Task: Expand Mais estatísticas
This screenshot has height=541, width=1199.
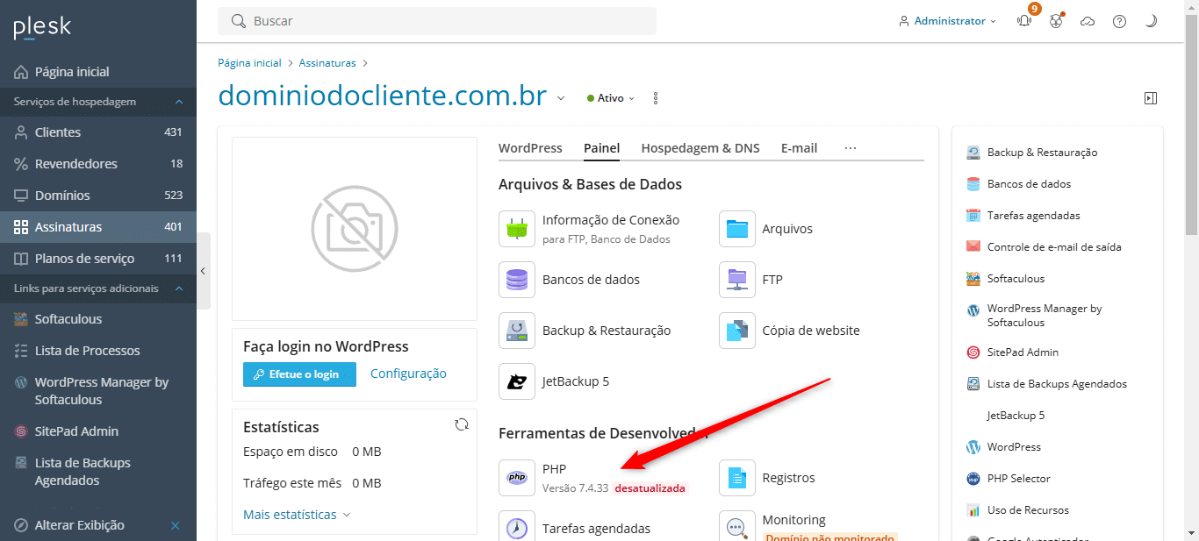Action: [297, 515]
